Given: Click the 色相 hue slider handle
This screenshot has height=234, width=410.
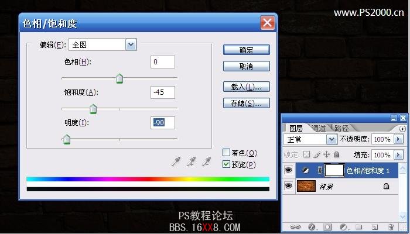Looking at the screenshot, I should point(119,78).
